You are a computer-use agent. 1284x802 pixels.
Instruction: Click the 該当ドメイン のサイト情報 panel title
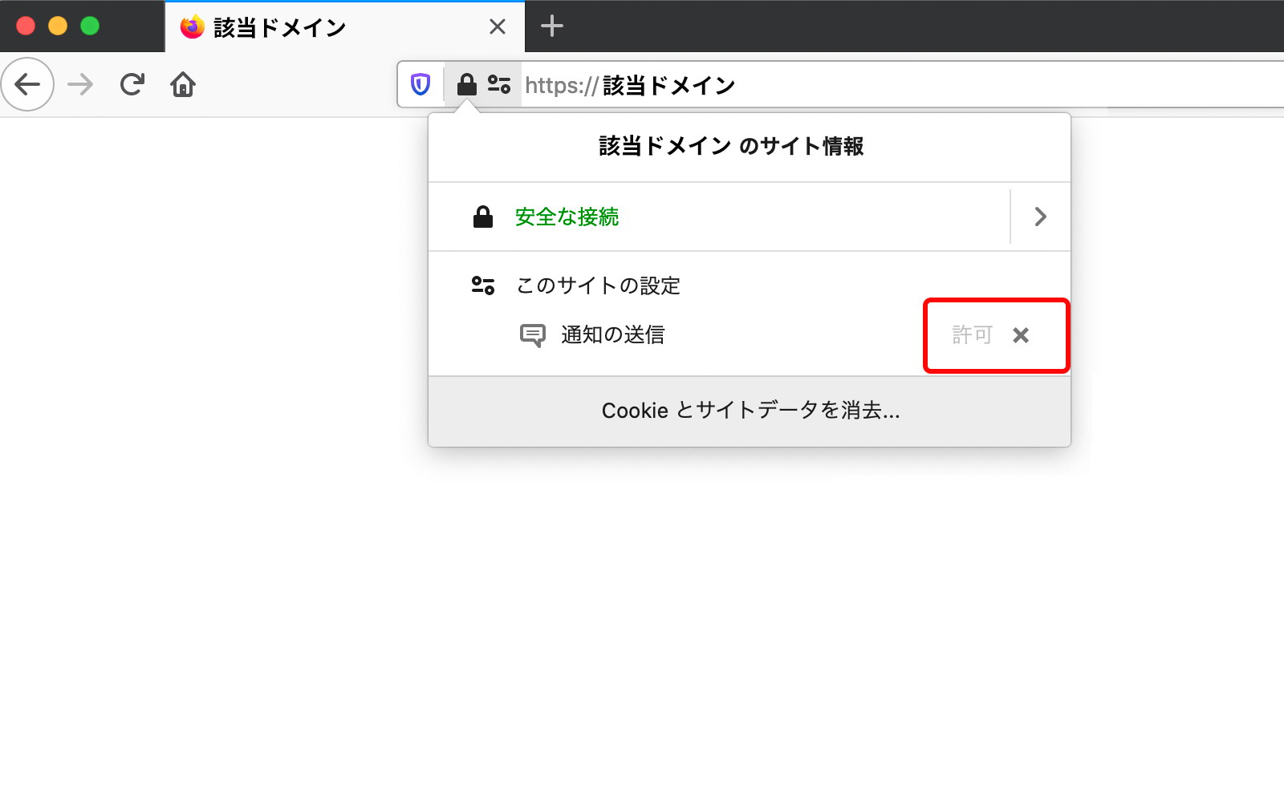(731, 146)
